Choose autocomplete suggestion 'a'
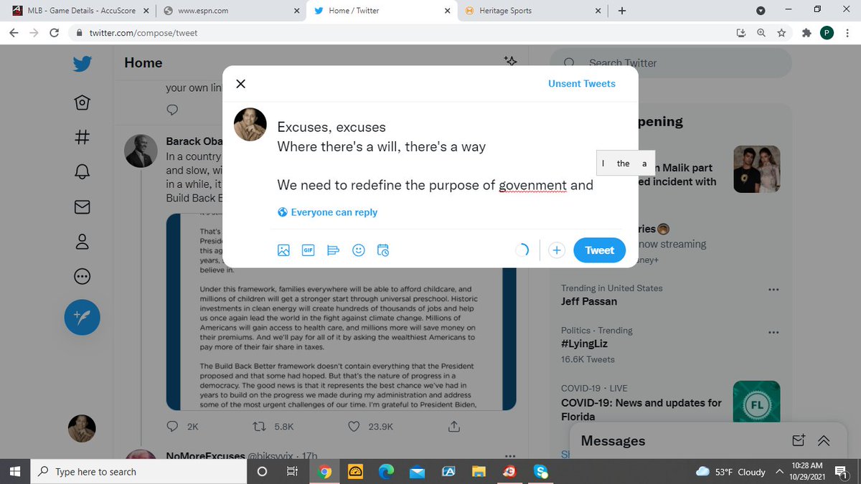 click(644, 163)
